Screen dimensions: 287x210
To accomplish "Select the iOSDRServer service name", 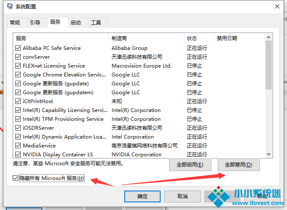I will coord(38,128).
